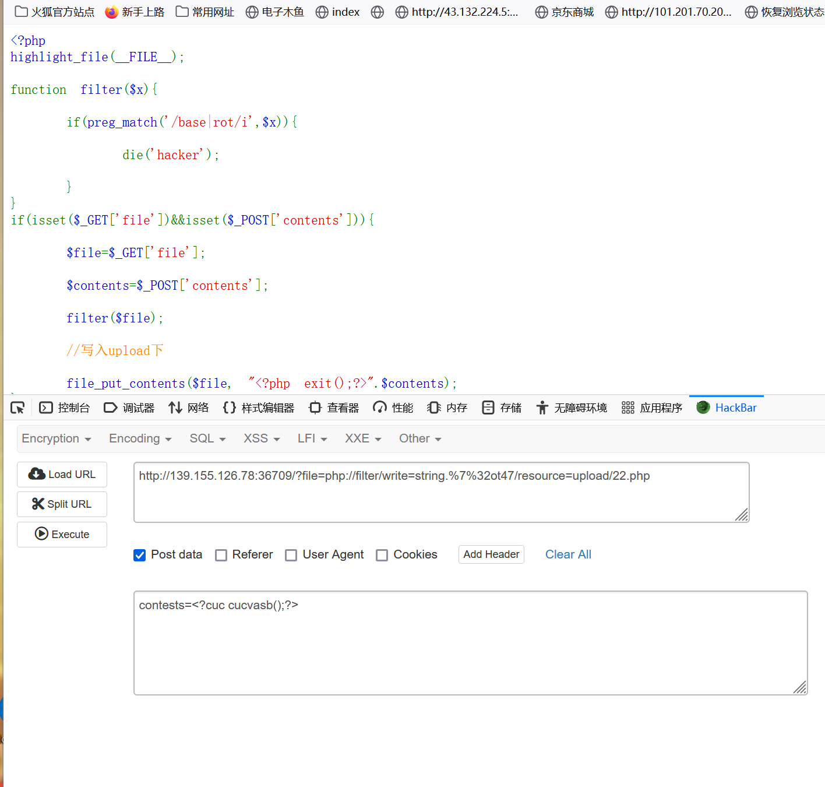Switch to the 内存 memory tab
Screen dimensions: 825x787
pyautogui.click(x=447, y=407)
